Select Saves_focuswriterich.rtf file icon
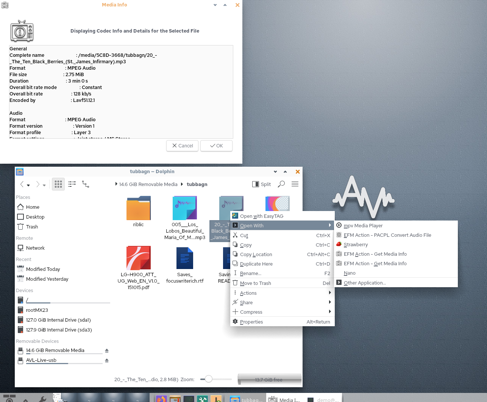The width and height of the screenshot is (487, 402). [x=185, y=258]
